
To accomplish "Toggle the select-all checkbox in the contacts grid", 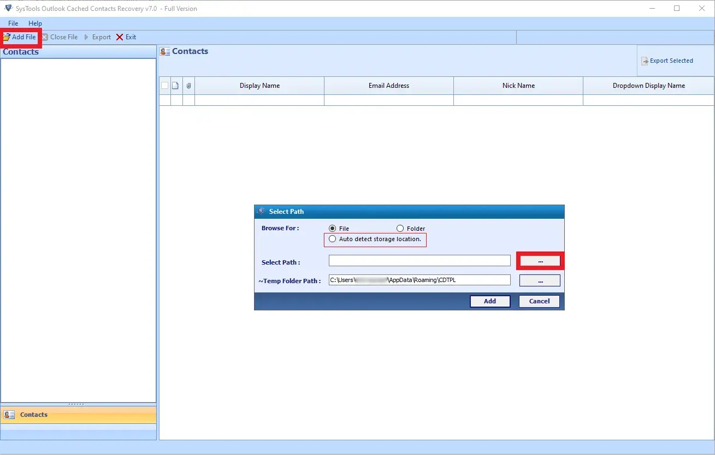I will point(164,85).
